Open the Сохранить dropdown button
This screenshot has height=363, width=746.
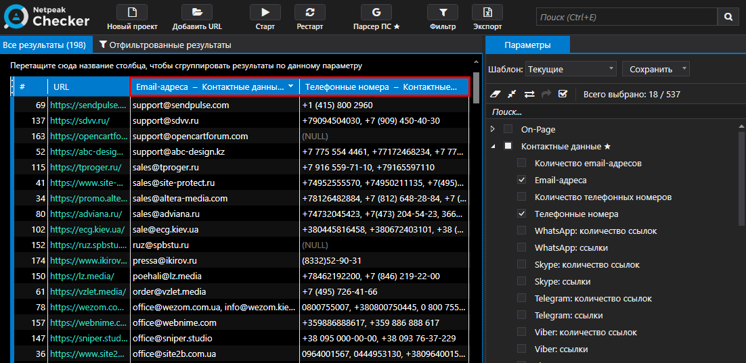655,69
